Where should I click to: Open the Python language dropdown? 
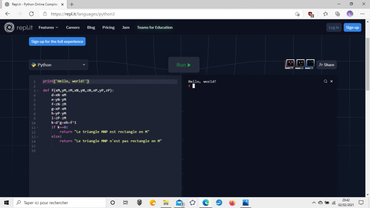click(58, 65)
